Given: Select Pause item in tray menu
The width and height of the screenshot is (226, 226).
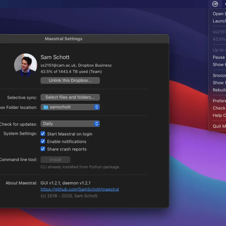Looking at the screenshot, I should (x=219, y=57).
